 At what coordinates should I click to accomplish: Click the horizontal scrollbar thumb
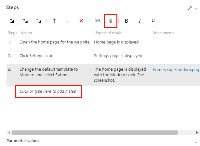click(x=95, y=132)
